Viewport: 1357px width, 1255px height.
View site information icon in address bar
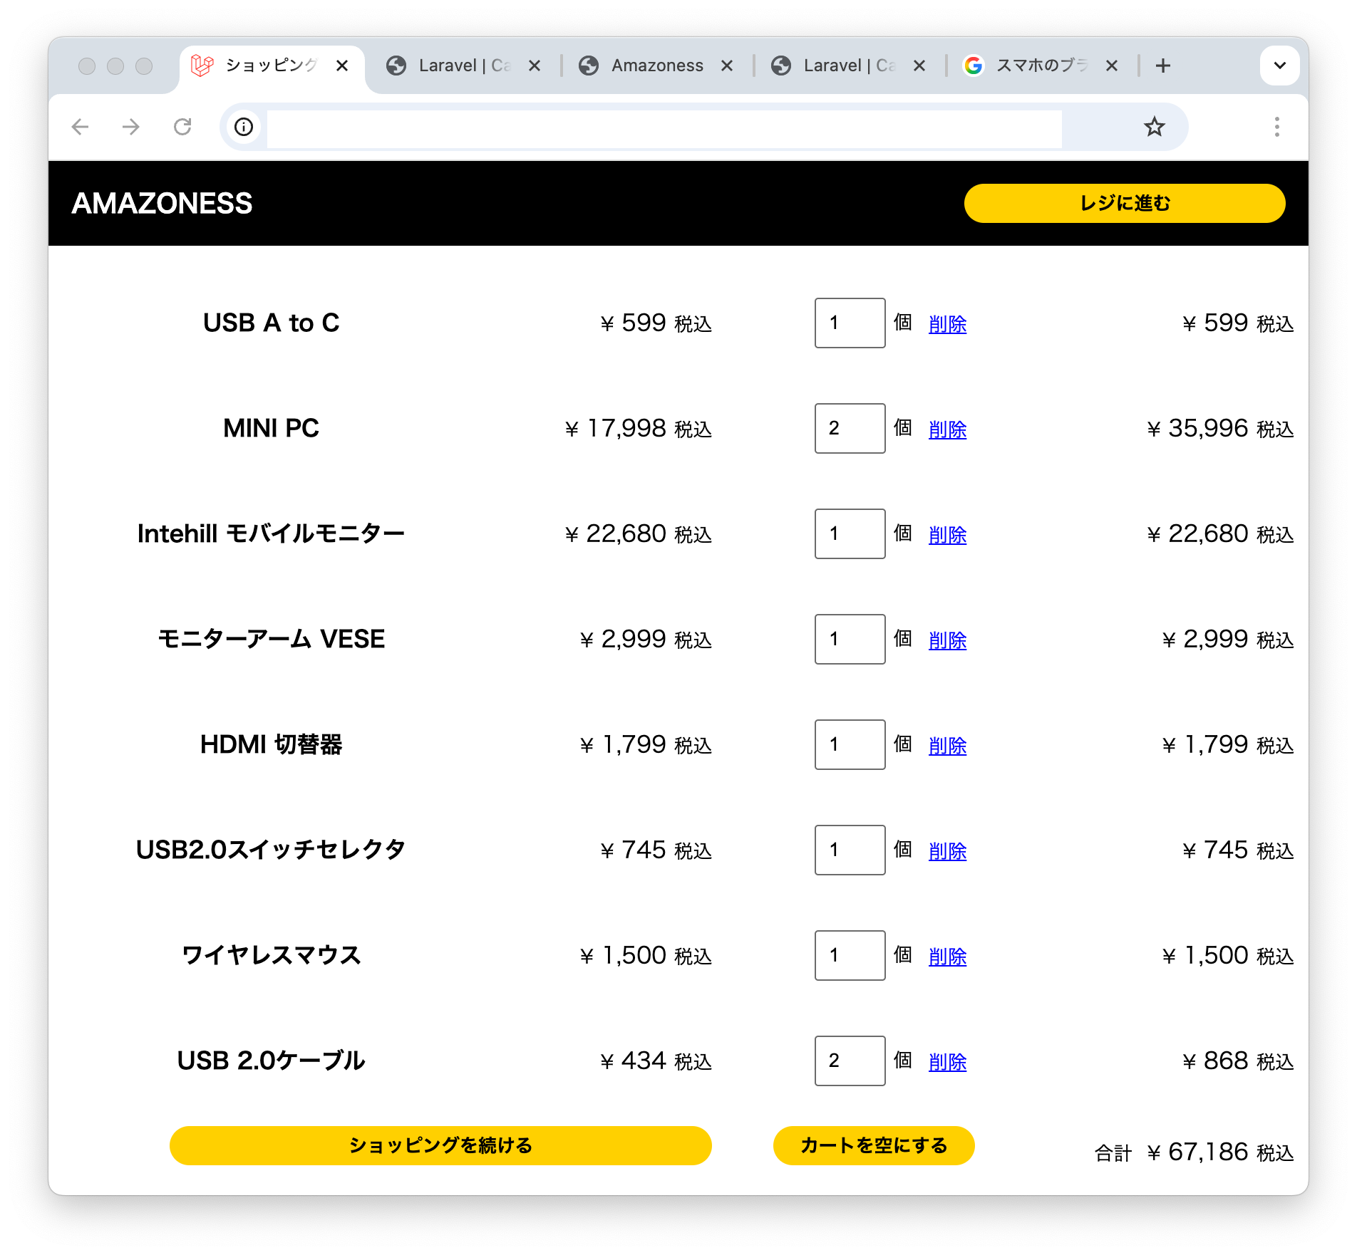pos(244,127)
